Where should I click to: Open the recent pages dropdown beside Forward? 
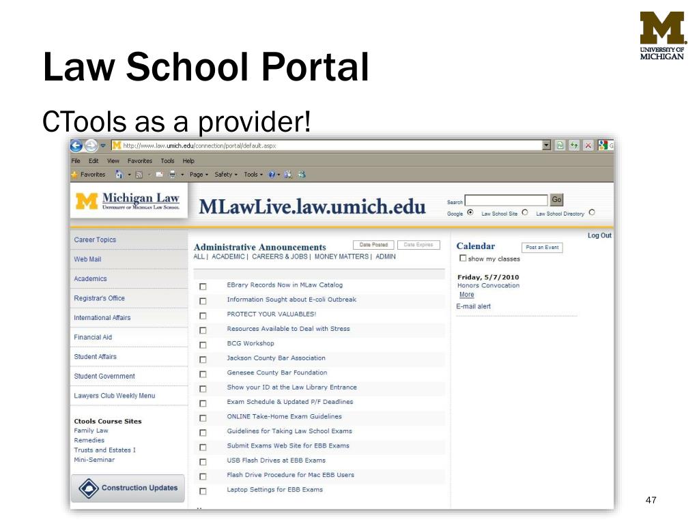(x=103, y=146)
